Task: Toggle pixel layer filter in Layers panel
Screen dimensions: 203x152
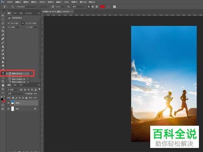Action: (21, 90)
